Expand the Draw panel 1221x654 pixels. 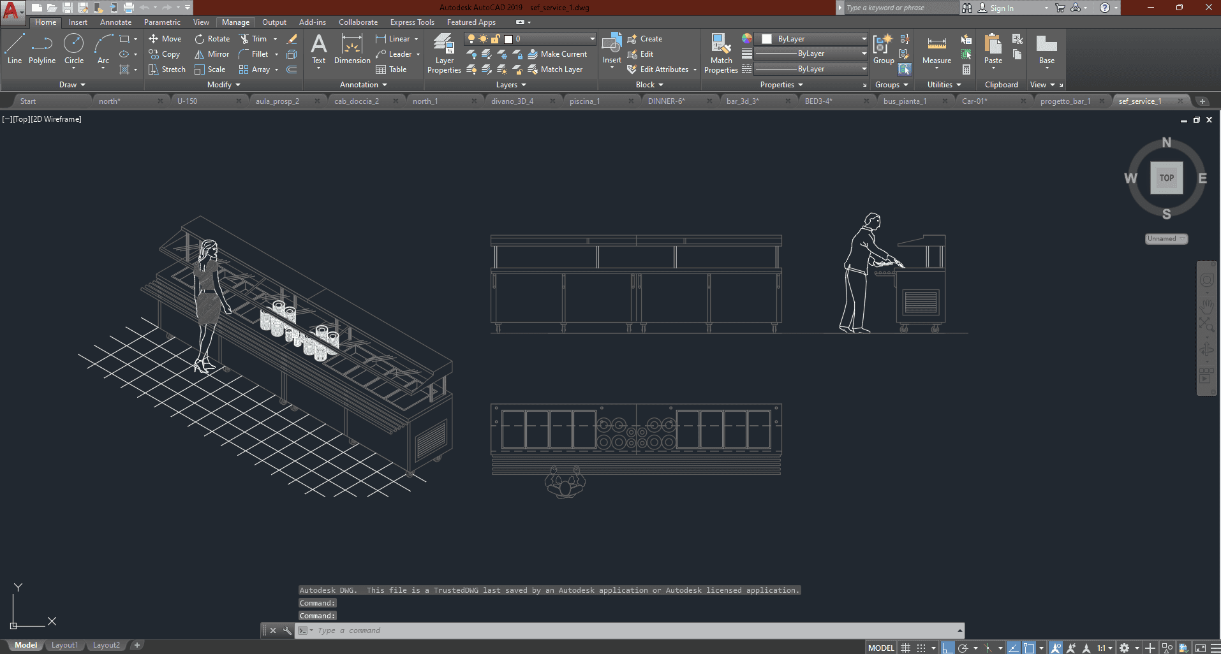[x=72, y=85]
